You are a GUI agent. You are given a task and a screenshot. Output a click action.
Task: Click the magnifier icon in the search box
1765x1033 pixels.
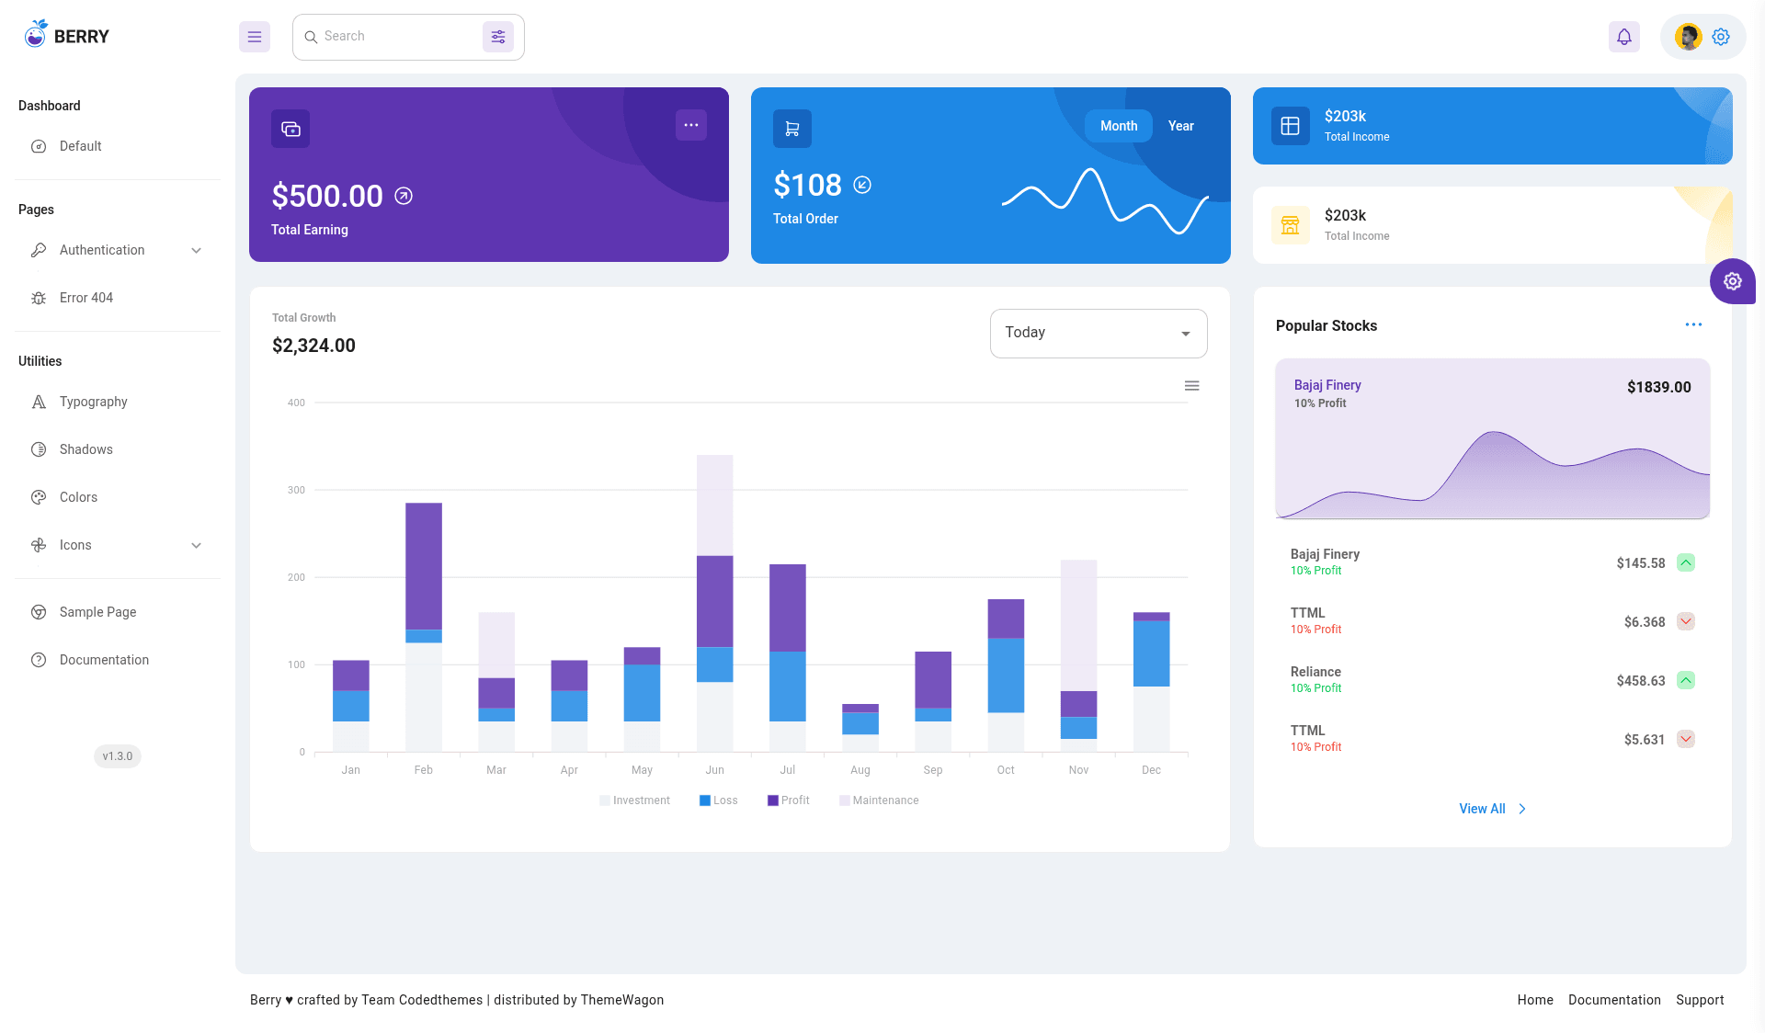311,37
